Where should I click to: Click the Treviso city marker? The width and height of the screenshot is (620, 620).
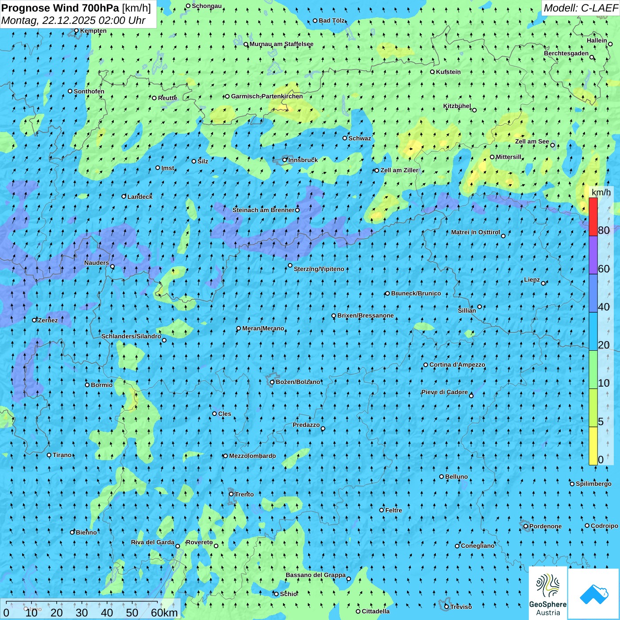click(447, 607)
